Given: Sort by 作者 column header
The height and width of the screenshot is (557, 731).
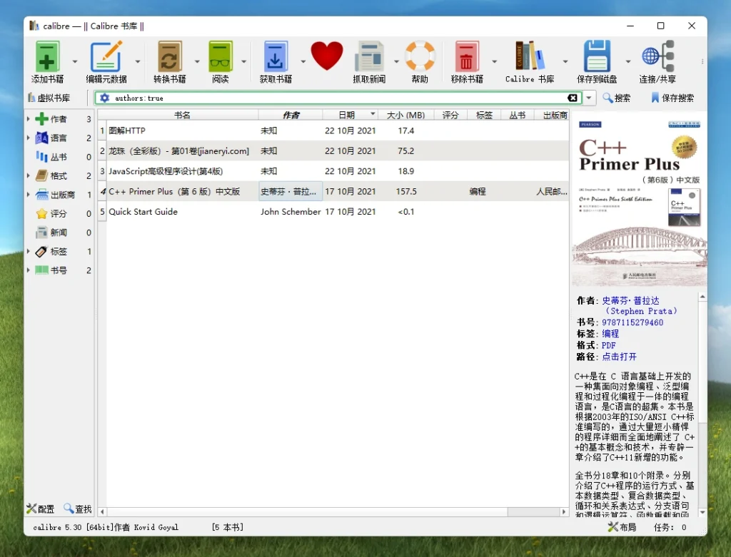Looking at the screenshot, I should tap(291, 115).
